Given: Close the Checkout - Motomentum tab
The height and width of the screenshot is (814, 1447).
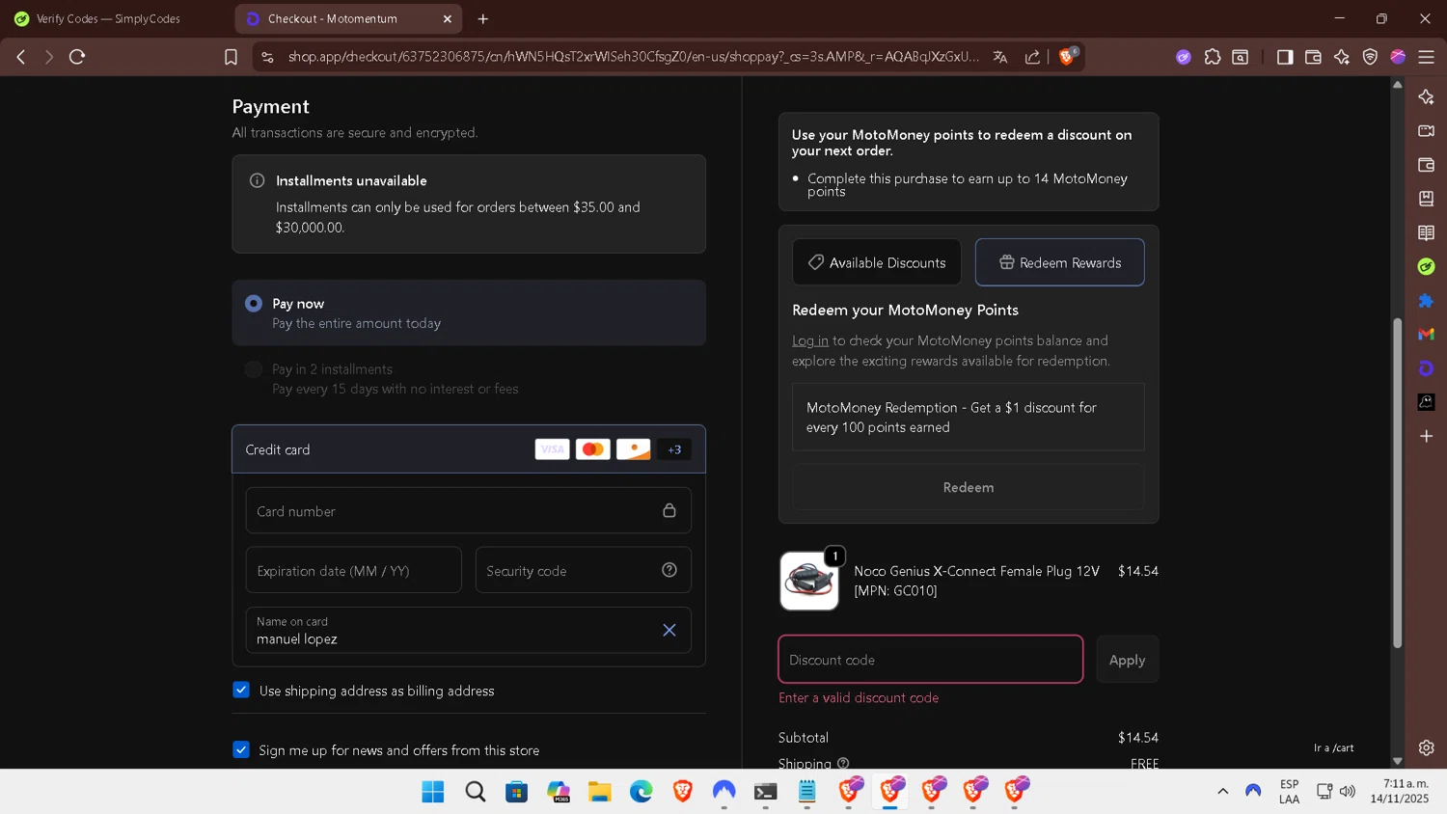Looking at the screenshot, I should tap(448, 18).
